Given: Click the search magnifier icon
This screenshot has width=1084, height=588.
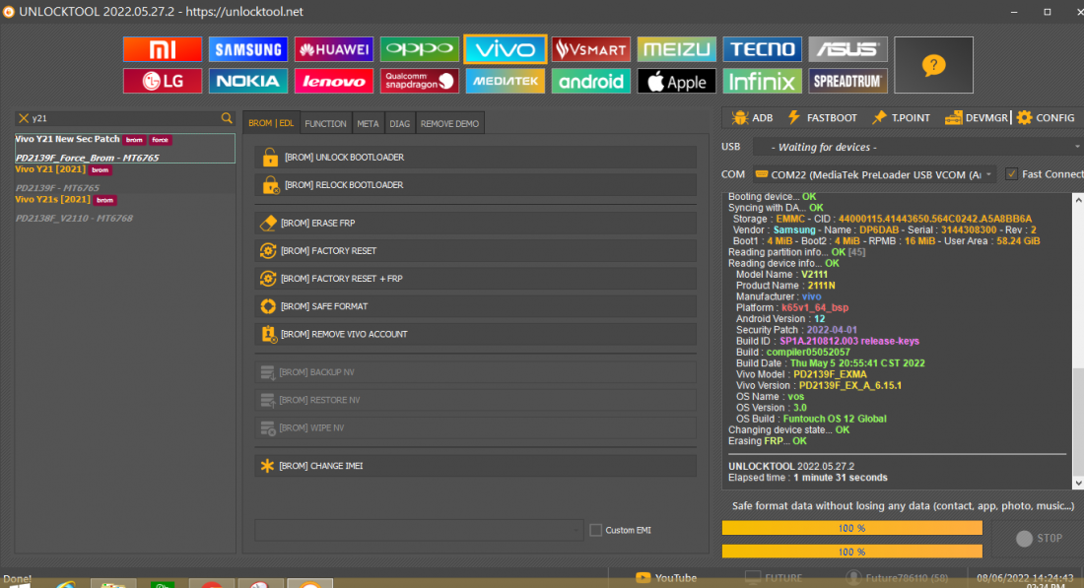Looking at the screenshot, I should pos(227,118).
